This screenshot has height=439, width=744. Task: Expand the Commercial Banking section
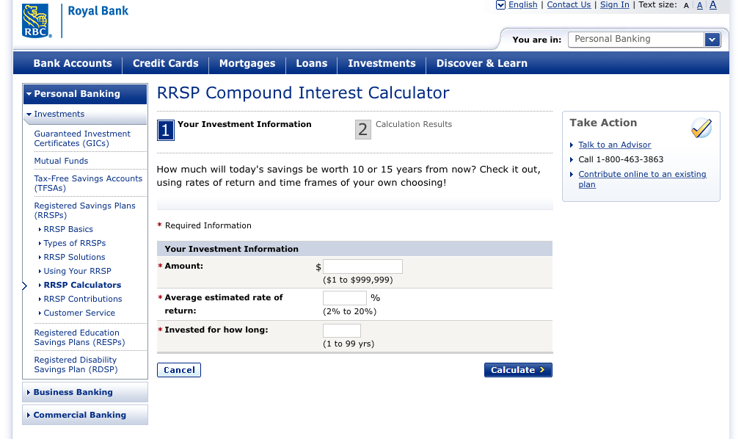tap(85, 416)
